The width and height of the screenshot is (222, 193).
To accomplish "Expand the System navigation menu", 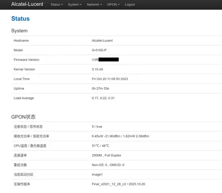I will (75, 5).
